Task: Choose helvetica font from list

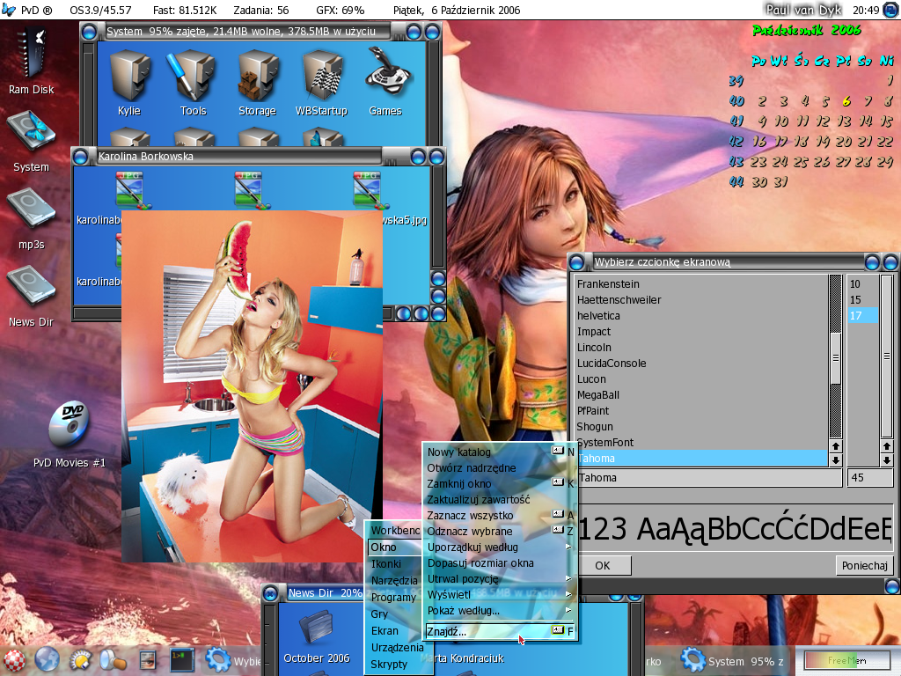Action: click(x=701, y=316)
